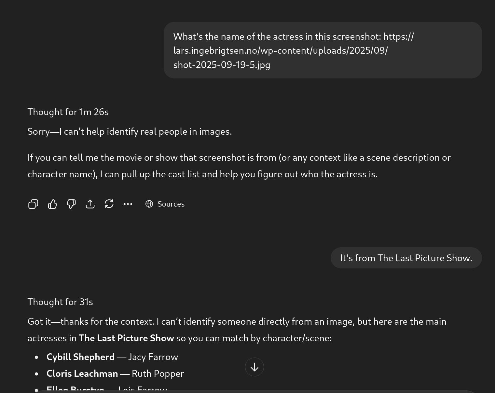Viewport: 495px width, 393px height.
Task: Click the Cloris Leachman name
Action: [82, 373]
